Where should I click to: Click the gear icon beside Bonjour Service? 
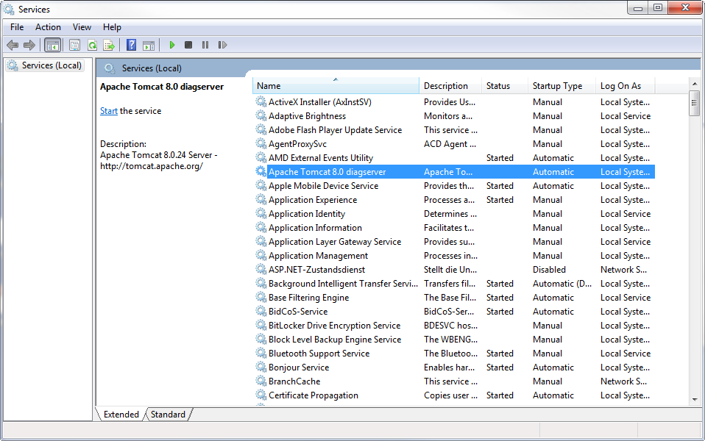click(x=261, y=367)
